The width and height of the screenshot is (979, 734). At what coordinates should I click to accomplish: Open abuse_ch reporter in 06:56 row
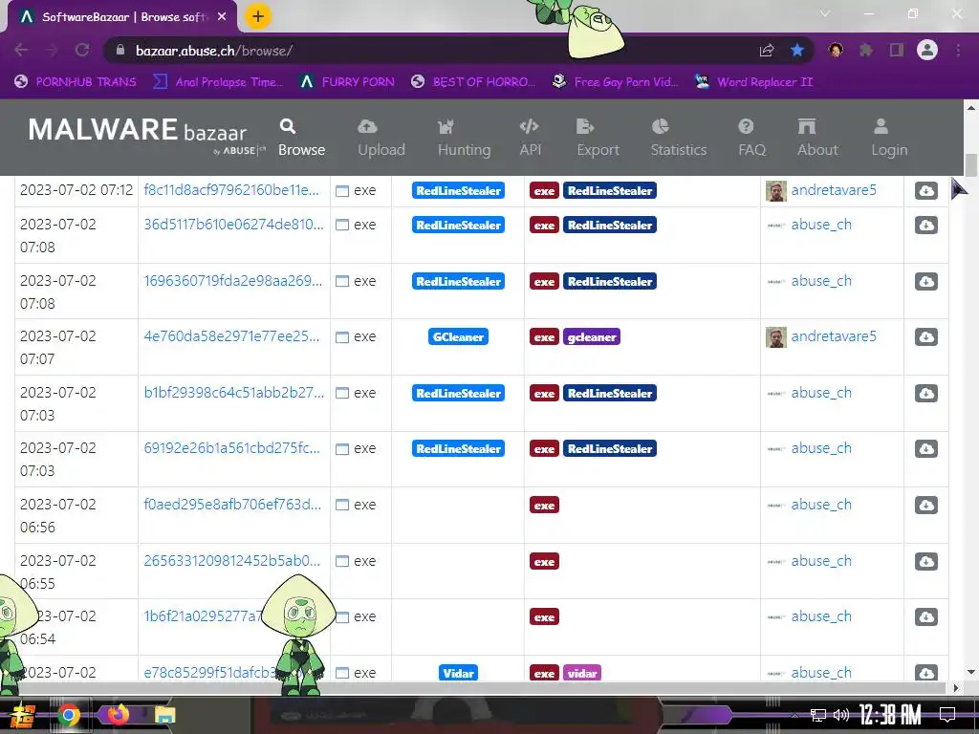[x=821, y=505]
